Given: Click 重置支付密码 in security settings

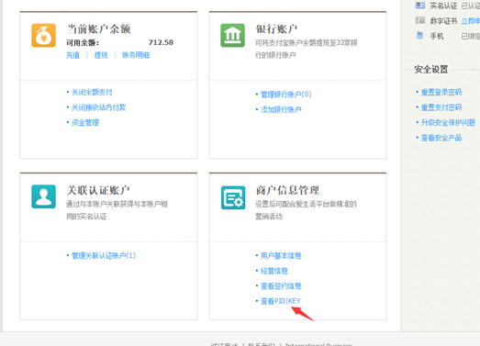Looking at the screenshot, I should point(441,107).
